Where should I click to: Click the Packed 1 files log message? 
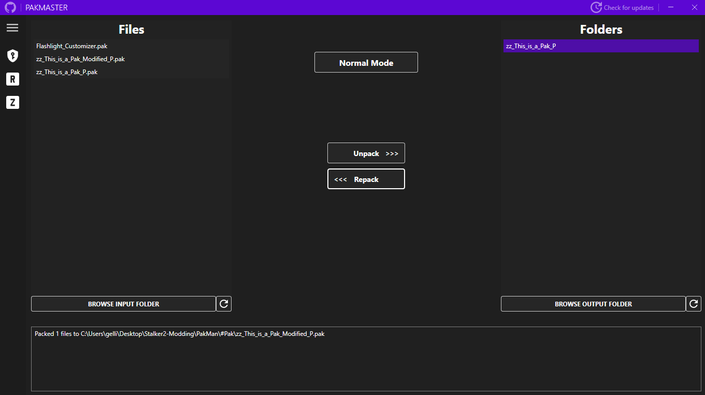(180, 334)
